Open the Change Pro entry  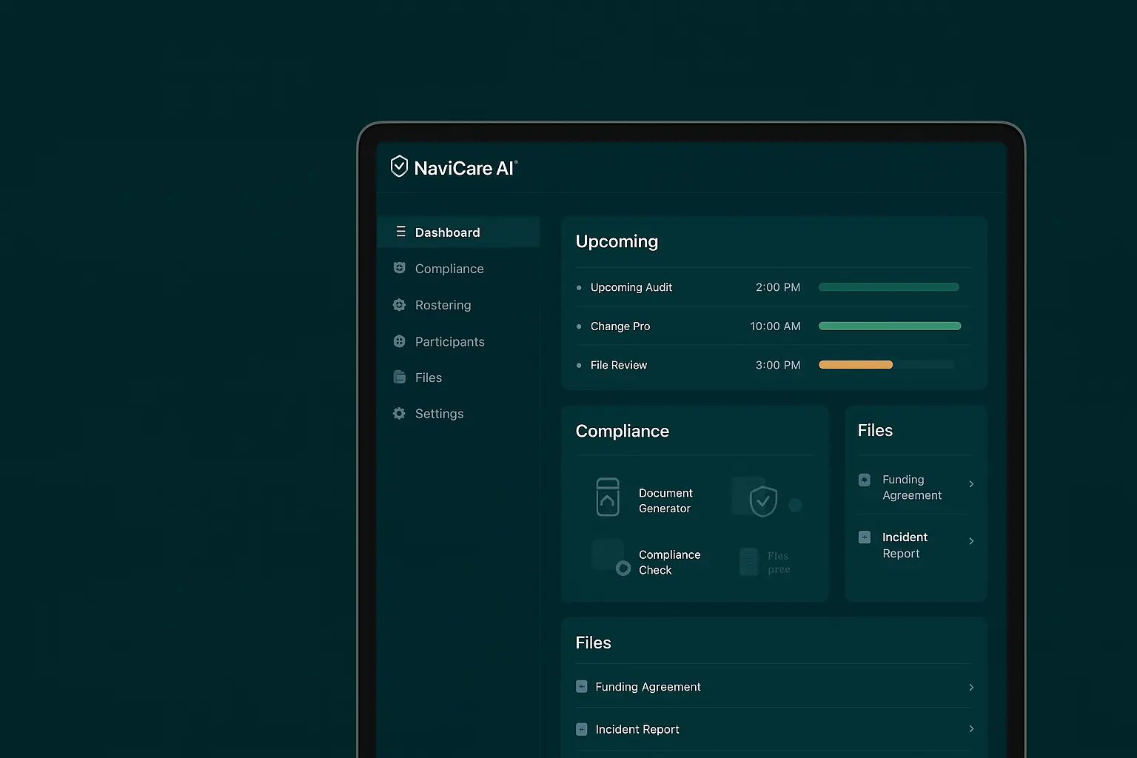(x=620, y=326)
